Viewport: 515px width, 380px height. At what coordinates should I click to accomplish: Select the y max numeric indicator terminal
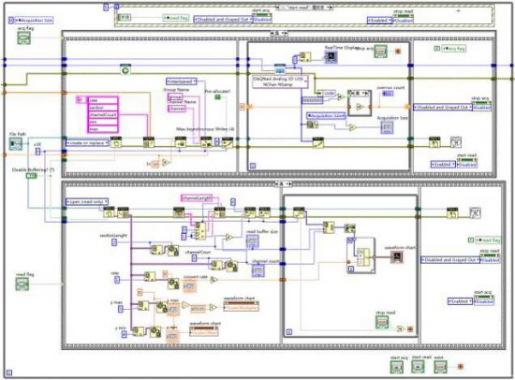(x=173, y=310)
